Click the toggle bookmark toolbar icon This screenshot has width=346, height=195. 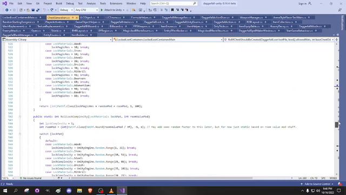172,10
